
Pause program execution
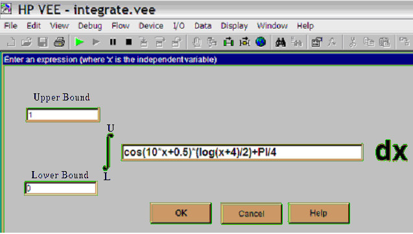(x=113, y=42)
